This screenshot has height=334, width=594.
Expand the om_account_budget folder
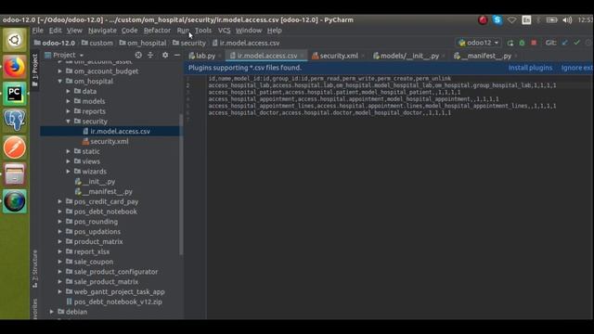pyautogui.click(x=59, y=71)
